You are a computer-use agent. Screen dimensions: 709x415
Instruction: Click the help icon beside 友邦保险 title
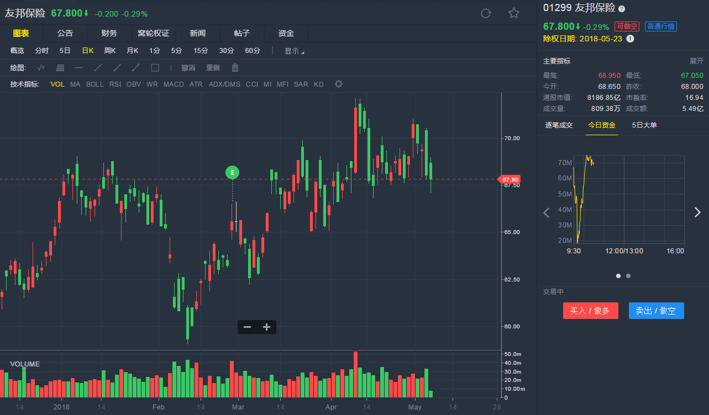click(x=622, y=9)
